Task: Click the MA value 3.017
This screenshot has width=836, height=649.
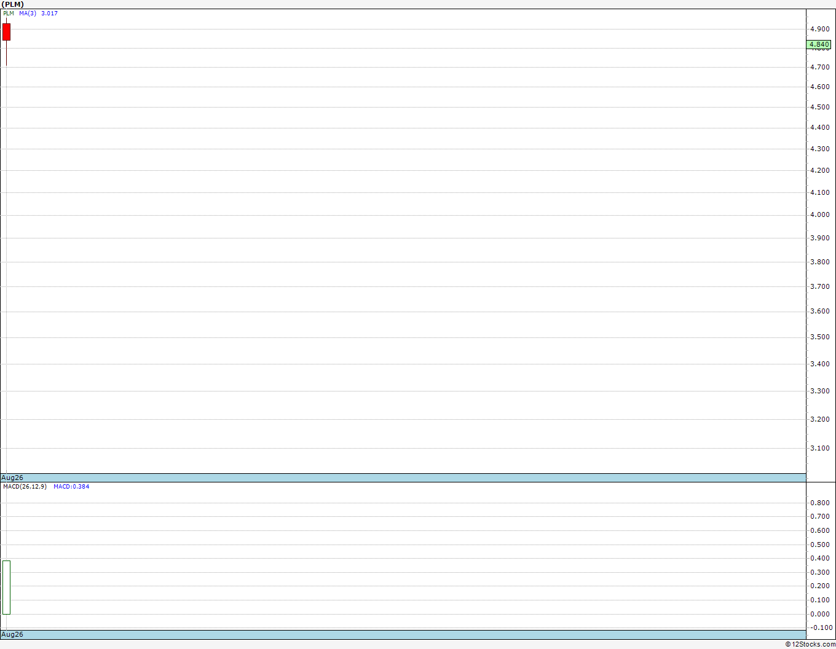Action: 49,13
